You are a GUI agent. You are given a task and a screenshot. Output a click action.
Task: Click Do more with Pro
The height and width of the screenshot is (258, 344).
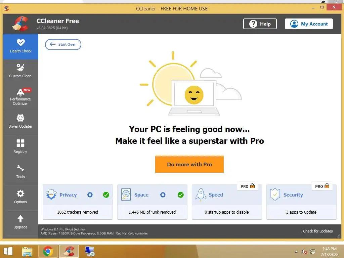click(189, 164)
